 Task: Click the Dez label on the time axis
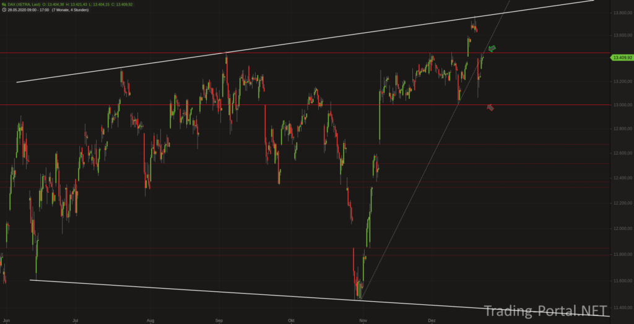(x=432, y=321)
